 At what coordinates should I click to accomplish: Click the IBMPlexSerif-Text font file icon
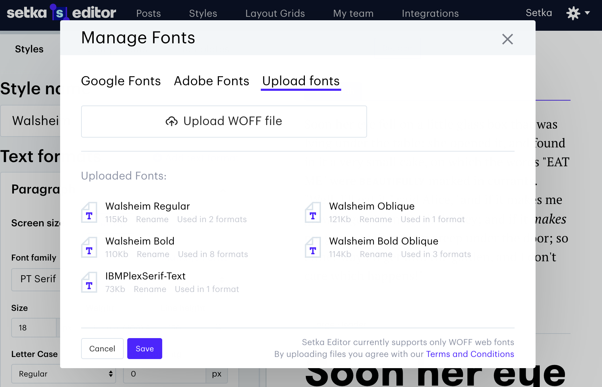pyautogui.click(x=89, y=282)
